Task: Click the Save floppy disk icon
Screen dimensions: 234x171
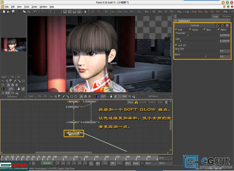Action: (x=13, y=12)
